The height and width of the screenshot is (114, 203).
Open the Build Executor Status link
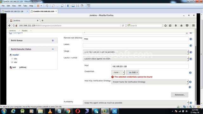[21, 49]
